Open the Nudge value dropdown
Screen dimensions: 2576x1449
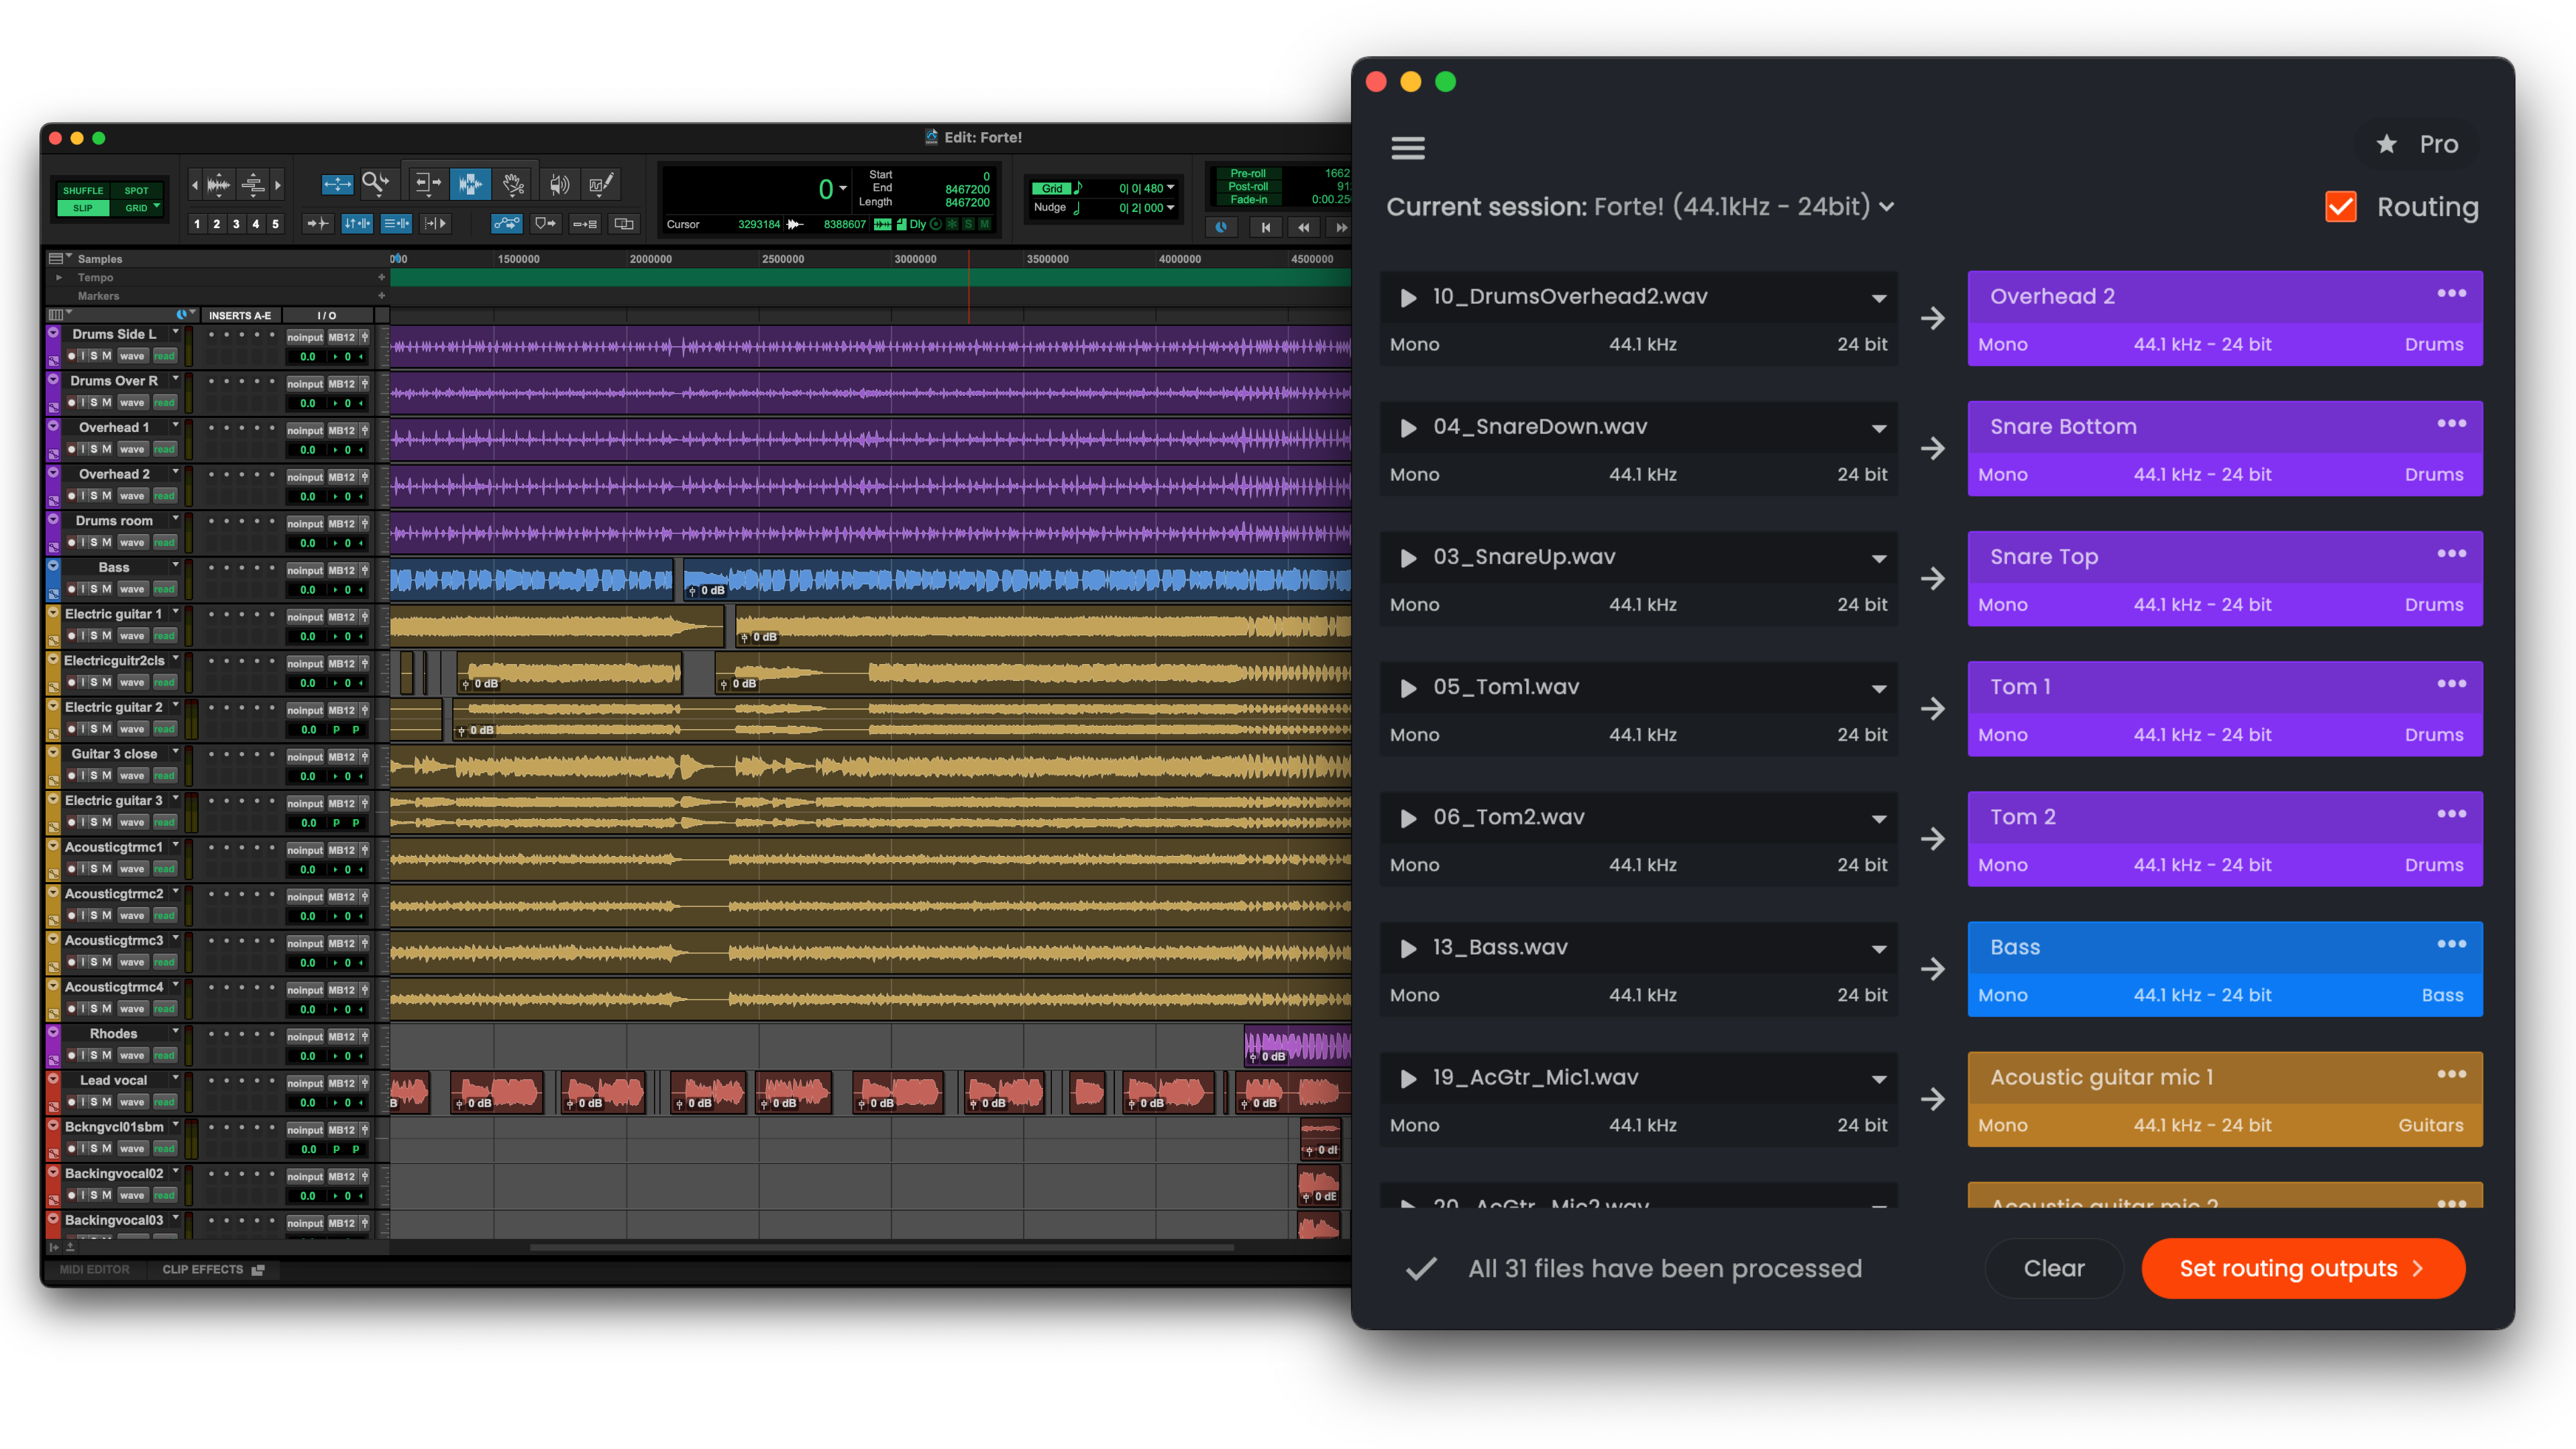coord(1170,208)
